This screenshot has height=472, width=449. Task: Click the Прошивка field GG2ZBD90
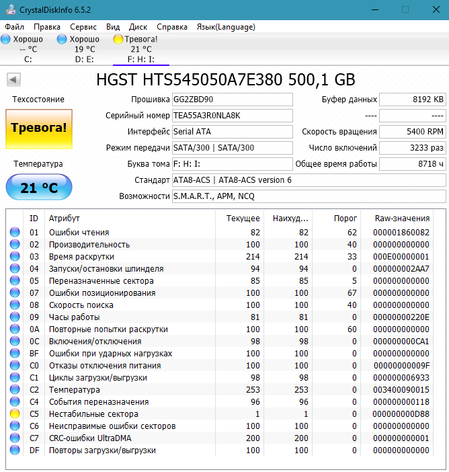233,100
